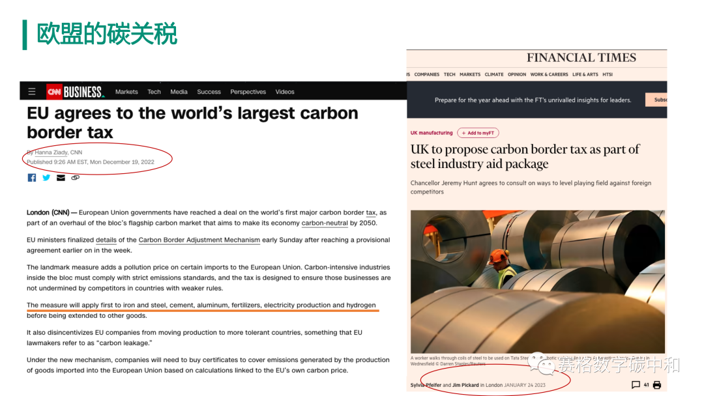This screenshot has height=396, width=704.
Task: Open the CNN hamburger menu icon
Action: click(32, 91)
